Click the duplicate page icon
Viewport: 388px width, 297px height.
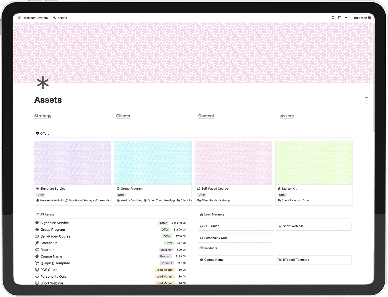click(x=340, y=18)
